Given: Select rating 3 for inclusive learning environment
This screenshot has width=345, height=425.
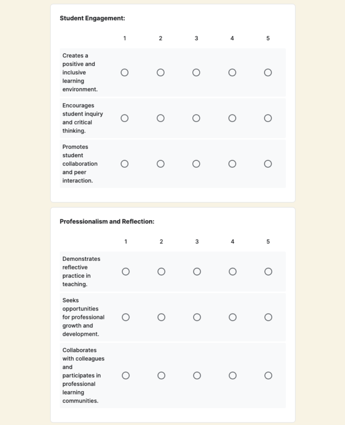Looking at the screenshot, I should [x=196, y=72].
